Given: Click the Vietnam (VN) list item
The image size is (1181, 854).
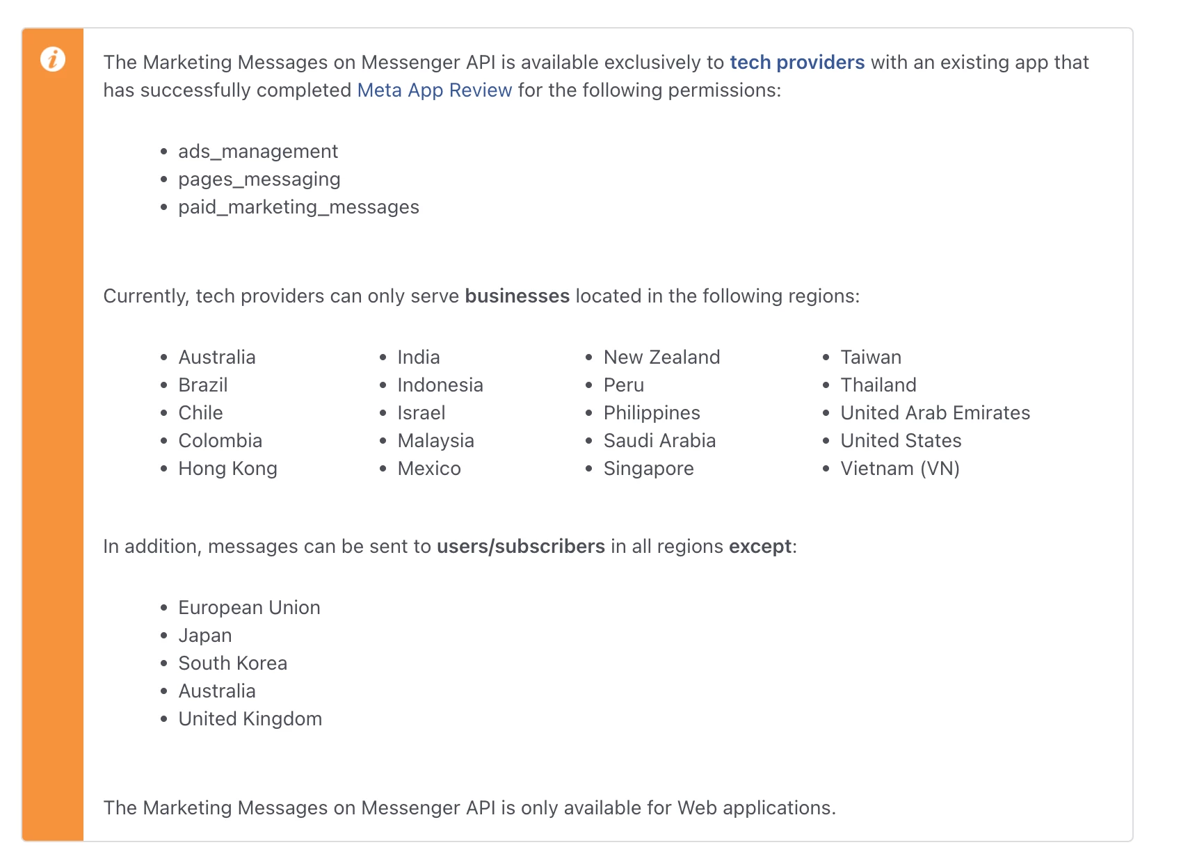Looking at the screenshot, I should pos(899,469).
